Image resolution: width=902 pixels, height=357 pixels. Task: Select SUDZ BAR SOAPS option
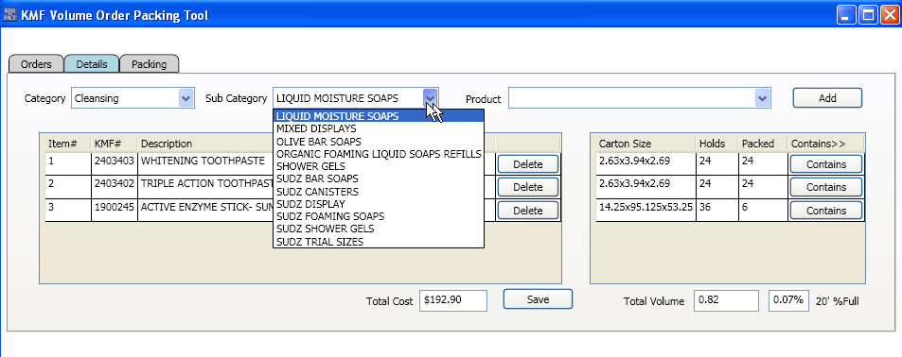click(x=379, y=179)
